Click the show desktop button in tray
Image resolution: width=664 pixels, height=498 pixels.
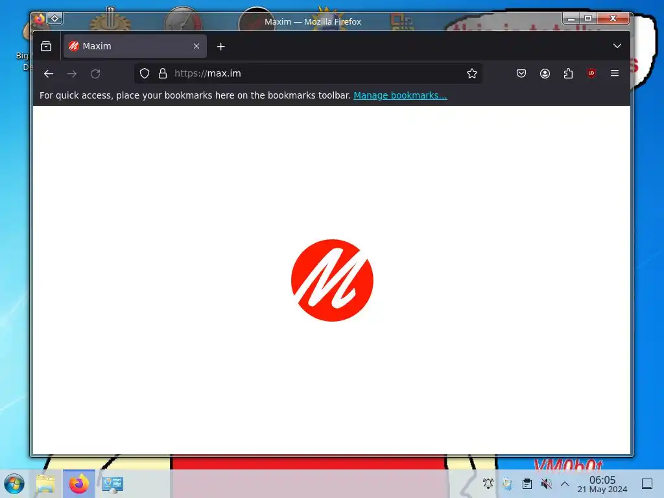(x=646, y=484)
